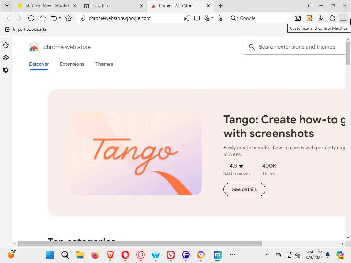The image size is (351, 263).
Task: Click the Google search input field
Action: point(264,18)
